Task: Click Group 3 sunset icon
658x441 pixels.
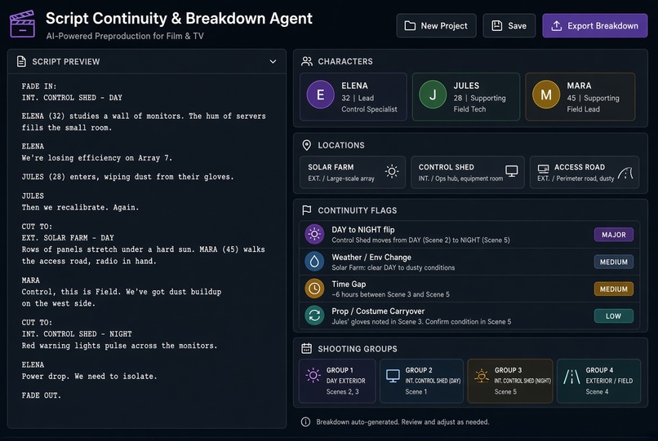Action: 482,376
